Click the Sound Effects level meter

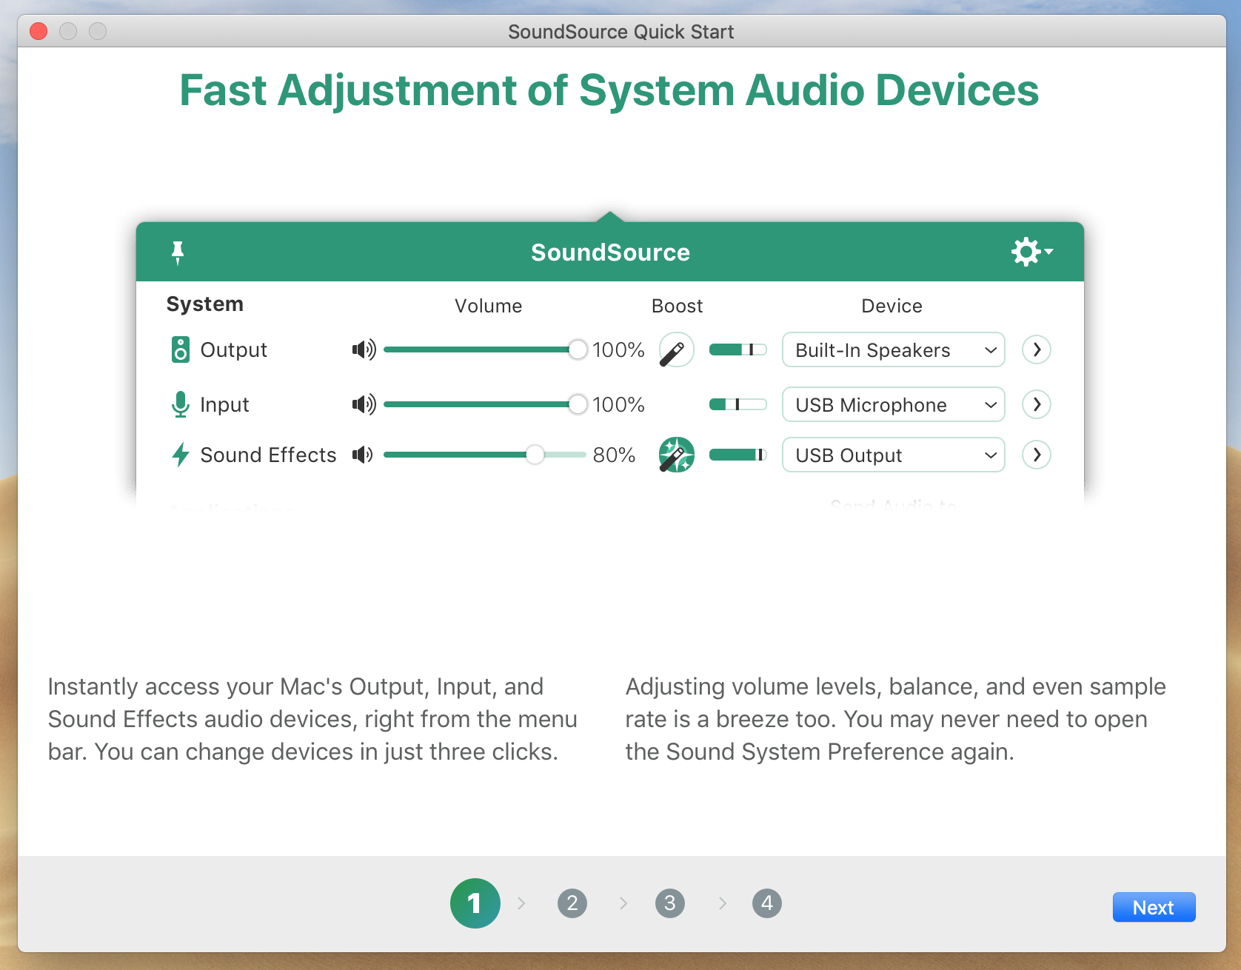[x=737, y=455]
